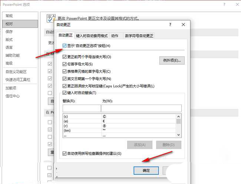The height and width of the screenshot is (184, 241).
Task: Open 信任中心 in the sidebar
Action: 13,96
